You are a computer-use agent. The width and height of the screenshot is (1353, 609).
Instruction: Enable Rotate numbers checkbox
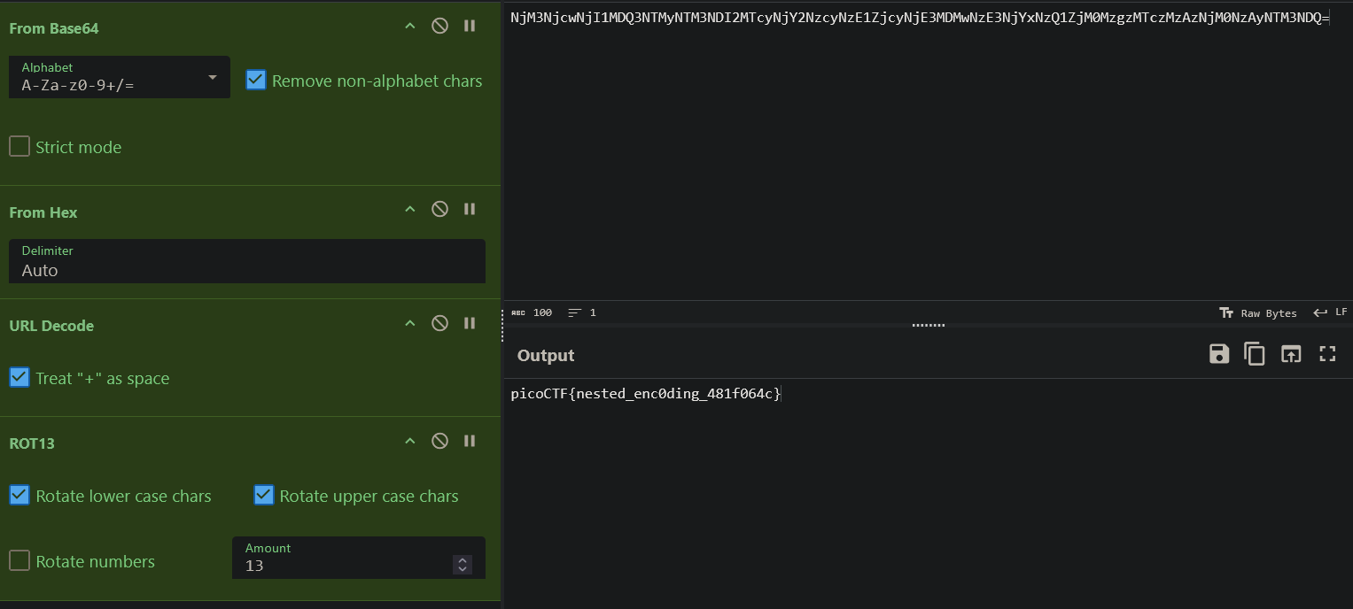tap(19, 561)
